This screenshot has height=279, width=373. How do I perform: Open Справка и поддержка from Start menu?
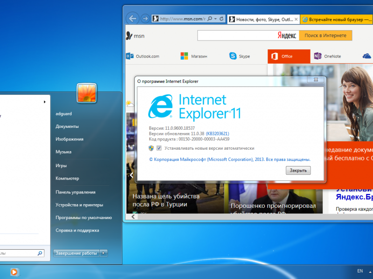pos(77,230)
